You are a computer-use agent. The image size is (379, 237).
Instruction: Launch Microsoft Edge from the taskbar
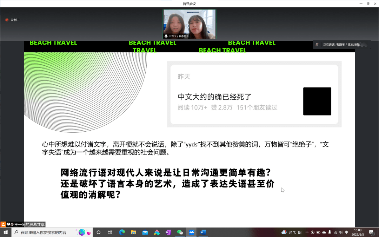(x=122, y=232)
